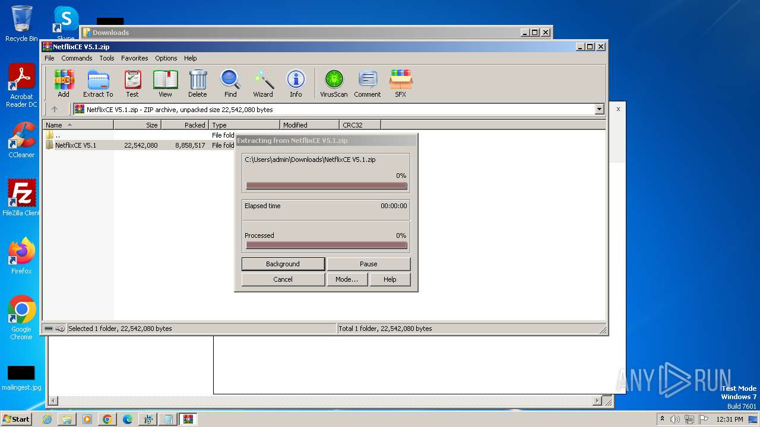Viewport: 760px width, 427px height.
Task: Open the Wizard wand icon
Action: (263, 83)
